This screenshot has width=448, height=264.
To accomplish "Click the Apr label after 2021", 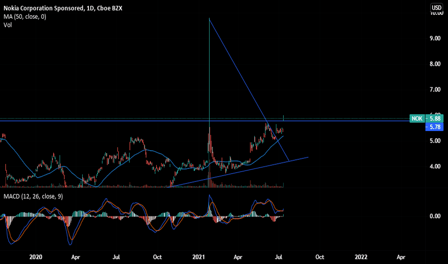I will [238, 257].
